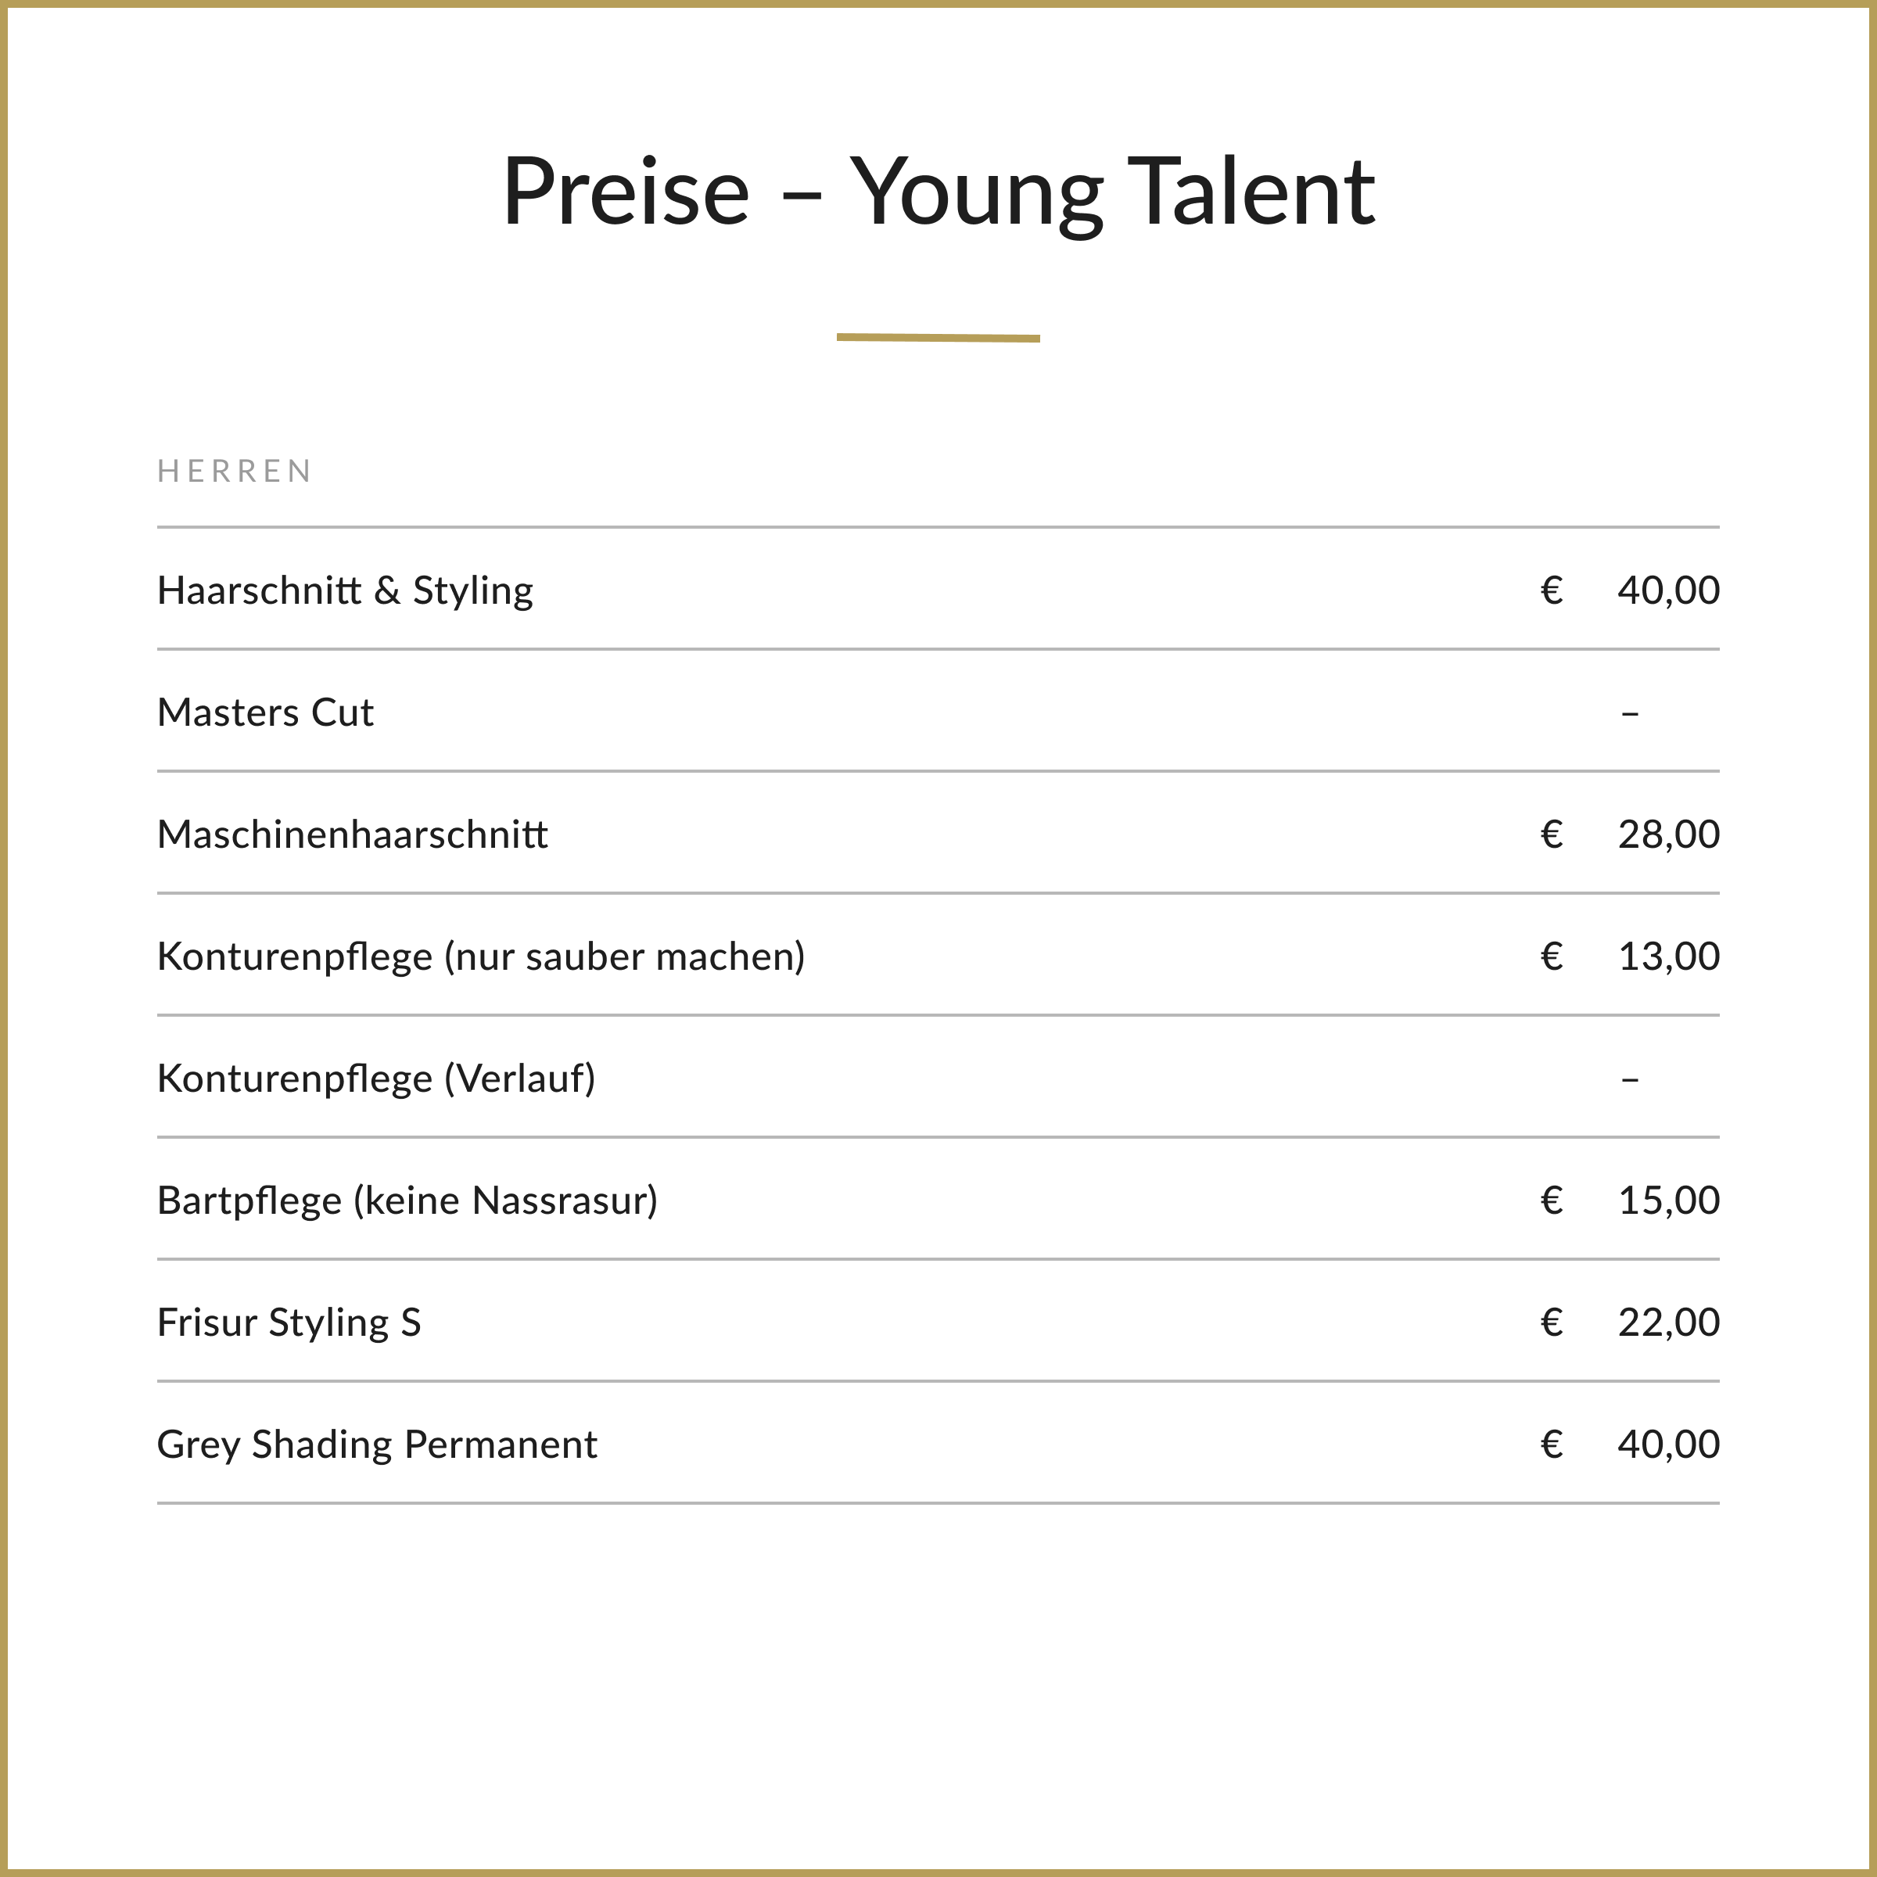Click the euro sign beside 28,00
The width and height of the screenshot is (1877, 1877).
(x=1552, y=834)
